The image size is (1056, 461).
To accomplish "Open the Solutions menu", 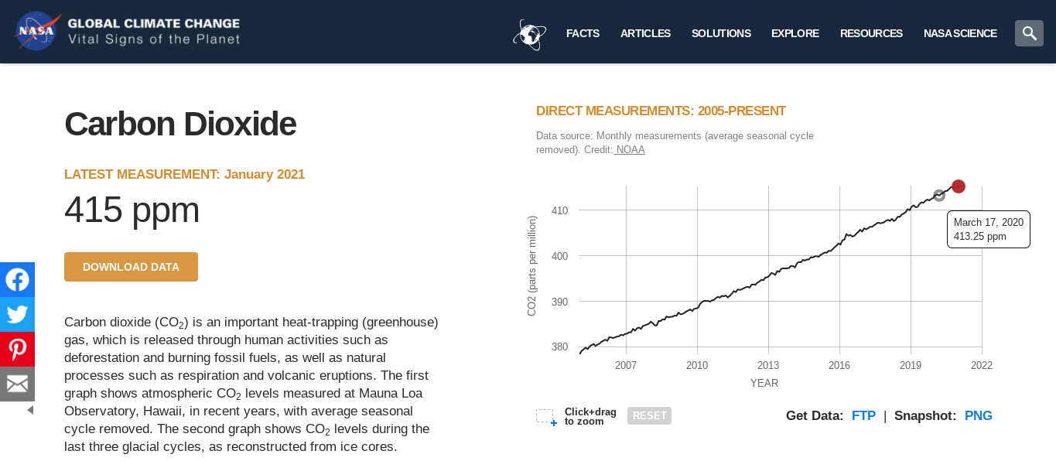I will 721,33.
